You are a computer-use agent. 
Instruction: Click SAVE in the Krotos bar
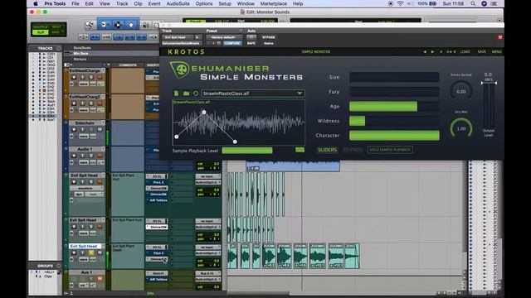481,51
